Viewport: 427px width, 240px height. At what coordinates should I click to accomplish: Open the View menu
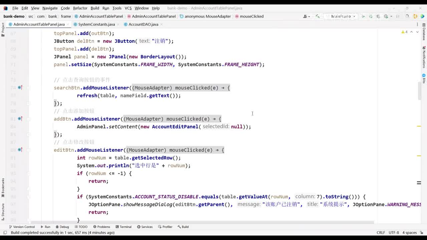pos(35,8)
